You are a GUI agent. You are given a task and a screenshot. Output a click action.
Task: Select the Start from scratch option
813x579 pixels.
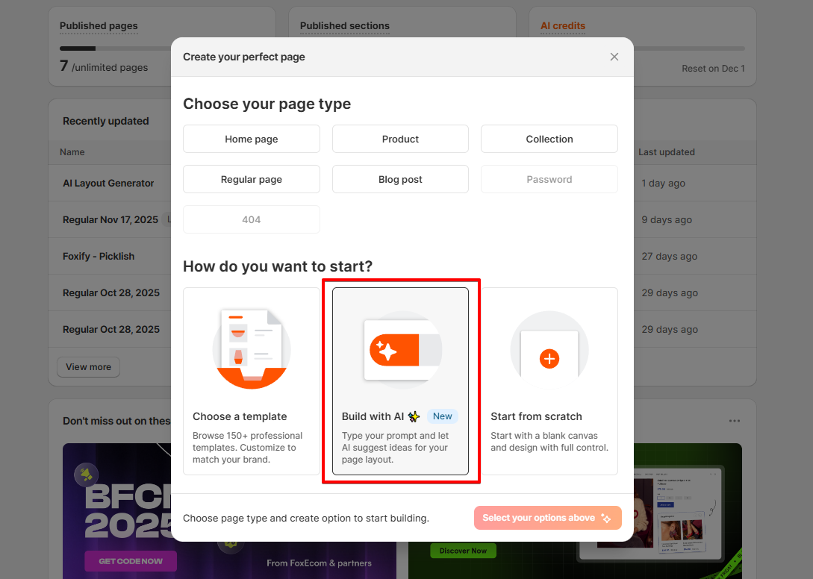549,381
